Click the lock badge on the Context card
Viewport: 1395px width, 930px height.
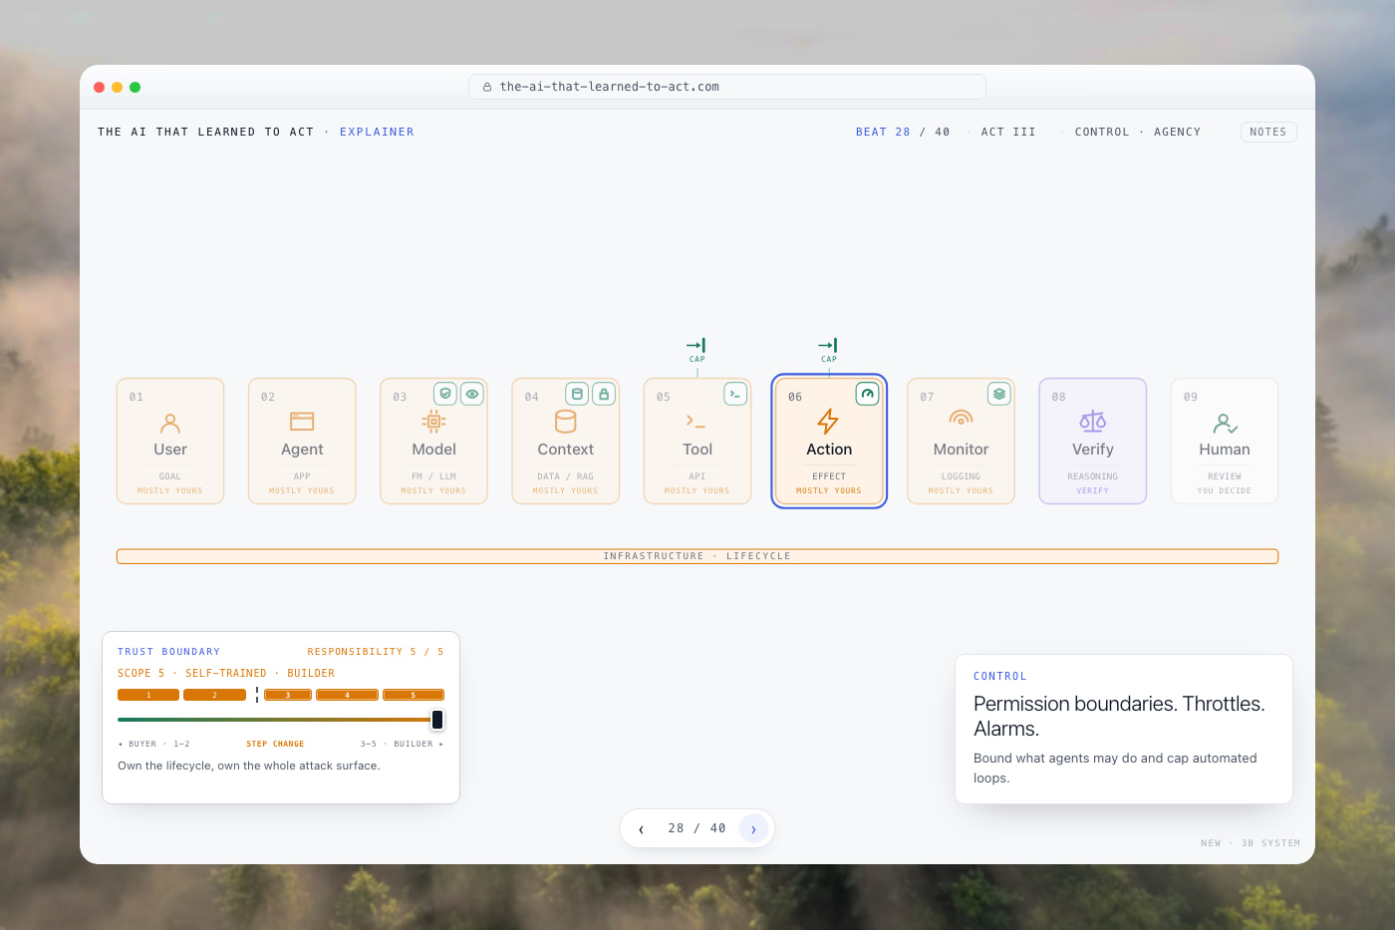click(x=604, y=394)
